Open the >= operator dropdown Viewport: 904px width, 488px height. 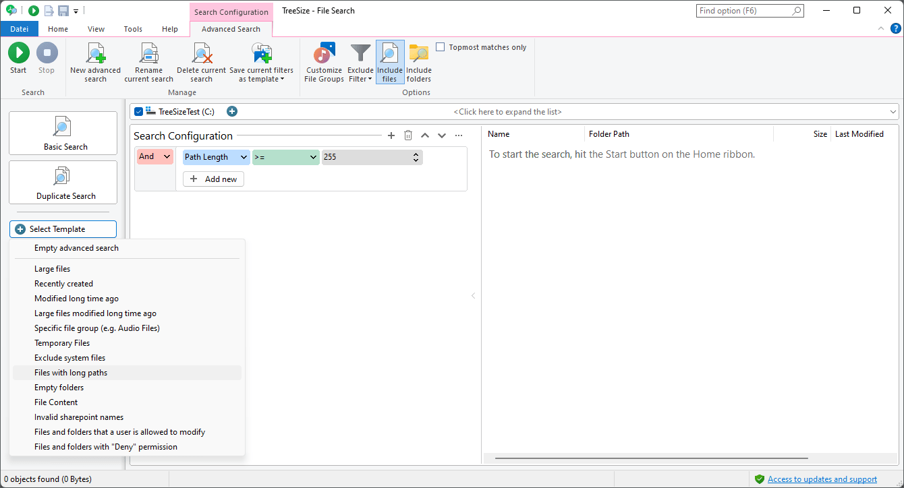[285, 157]
